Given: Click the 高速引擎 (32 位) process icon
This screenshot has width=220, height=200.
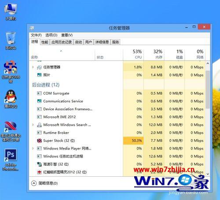Looking at the screenshot, I should [39, 164].
